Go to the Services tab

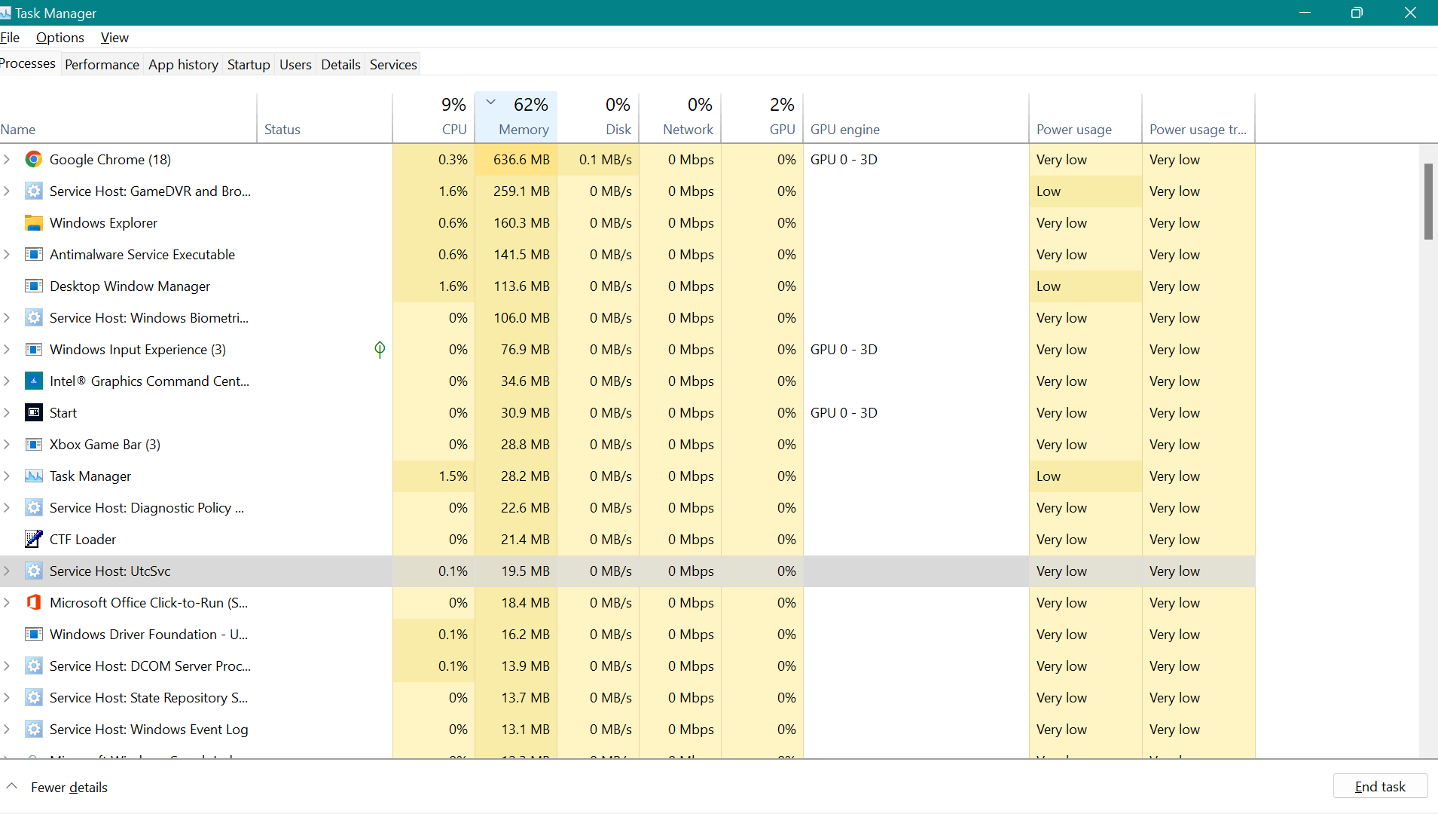click(393, 64)
